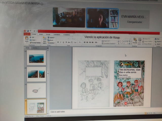Select slide 12 thumbnail with coast photo

click(x=36, y=58)
